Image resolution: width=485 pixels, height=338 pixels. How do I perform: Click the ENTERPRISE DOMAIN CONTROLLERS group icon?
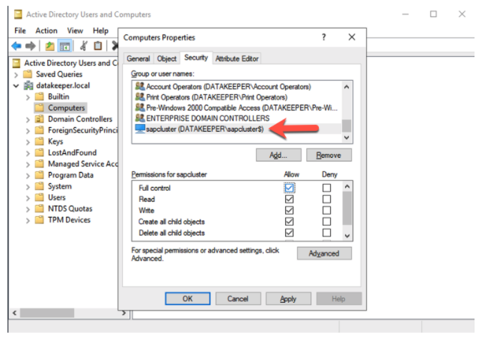pyautogui.click(x=140, y=117)
